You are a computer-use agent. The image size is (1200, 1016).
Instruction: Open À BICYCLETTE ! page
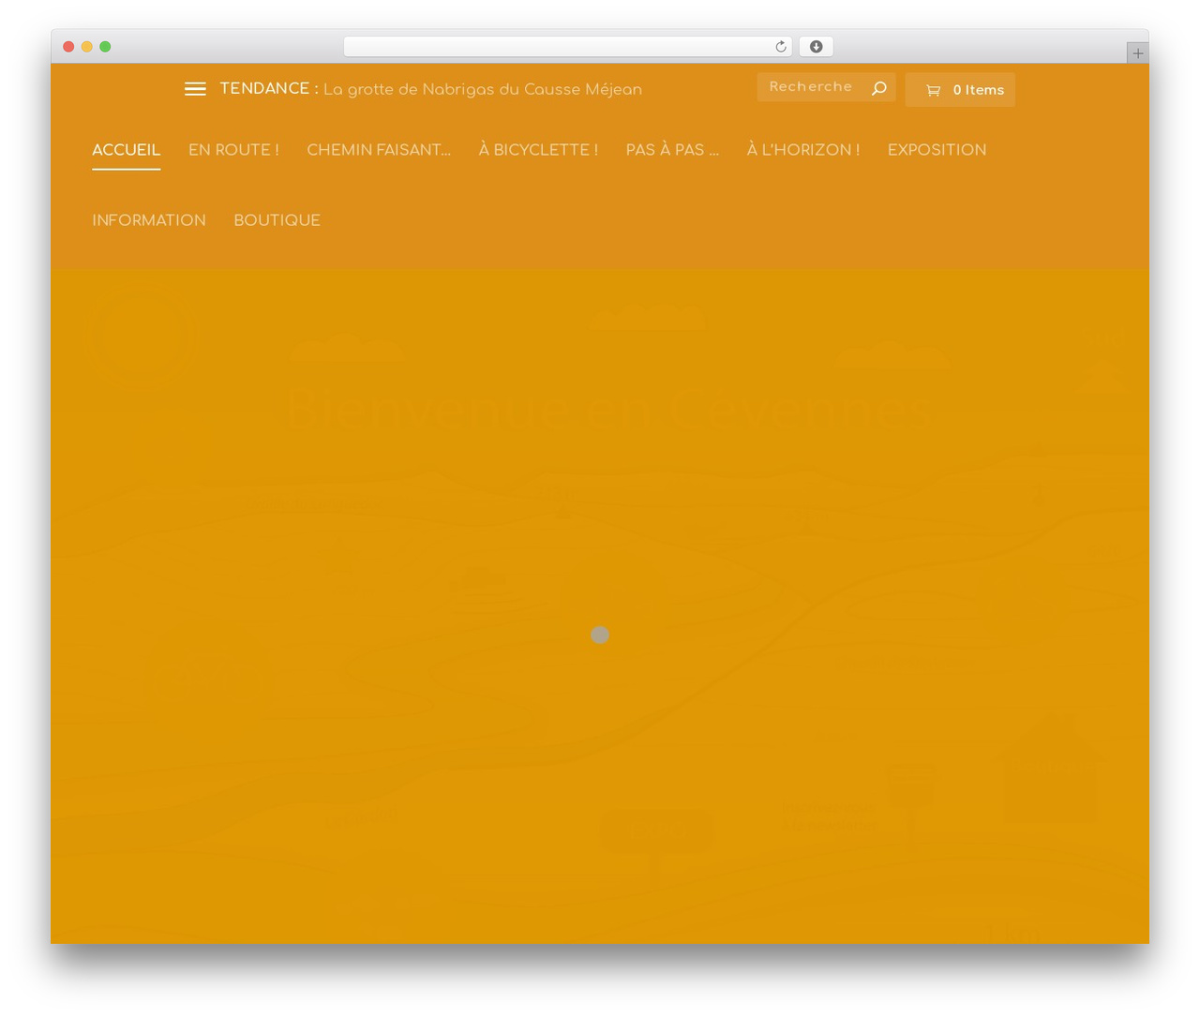pyautogui.click(x=538, y=150)
